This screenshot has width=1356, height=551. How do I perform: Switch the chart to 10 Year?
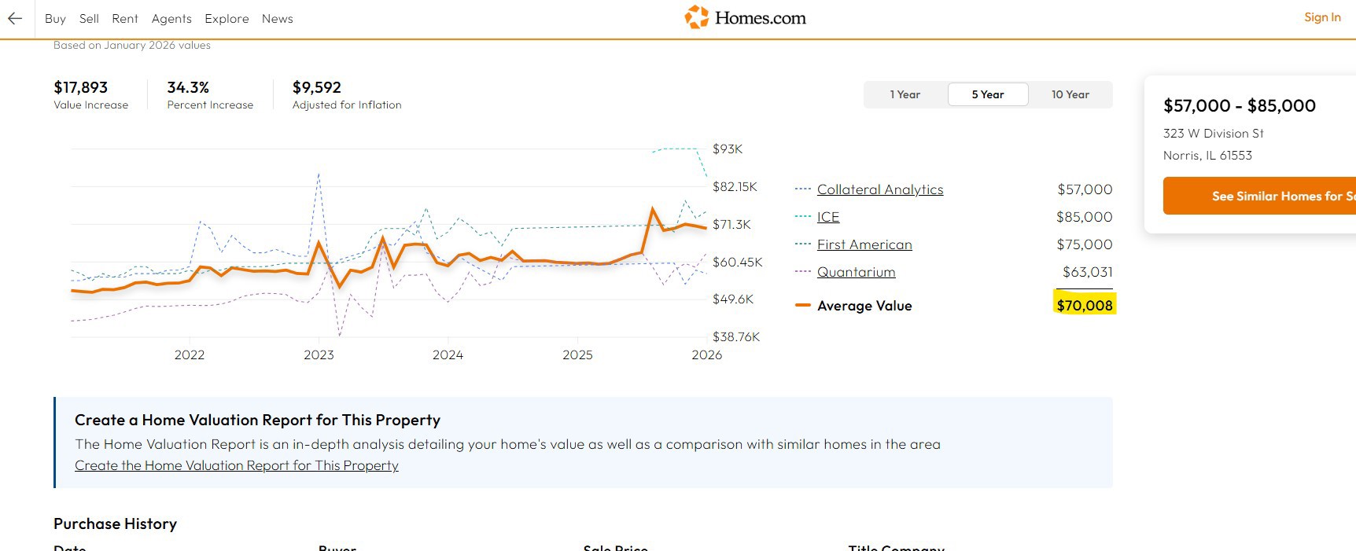click(1070, 94)
